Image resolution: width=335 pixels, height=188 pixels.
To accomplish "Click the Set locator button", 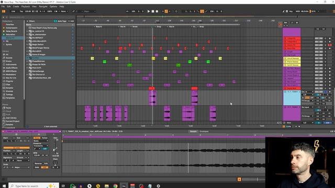I will (286, 22).
